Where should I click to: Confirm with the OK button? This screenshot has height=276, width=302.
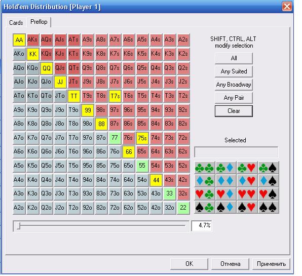coord(189,264)
